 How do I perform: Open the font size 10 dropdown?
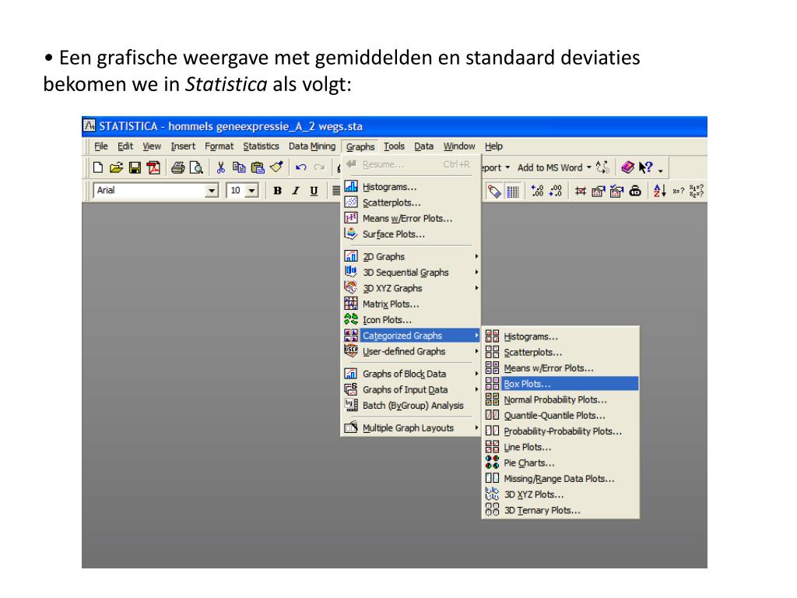(251, 191)
